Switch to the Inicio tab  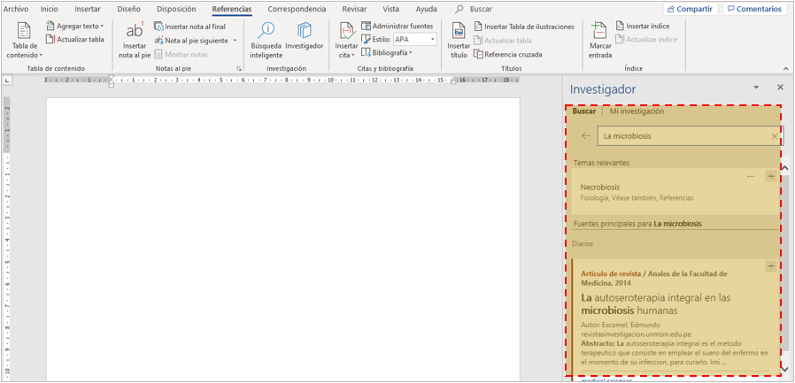pos(50,9)
